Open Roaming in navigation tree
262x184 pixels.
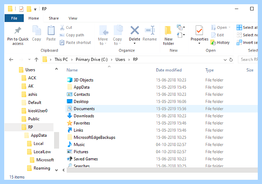point(38,168)
